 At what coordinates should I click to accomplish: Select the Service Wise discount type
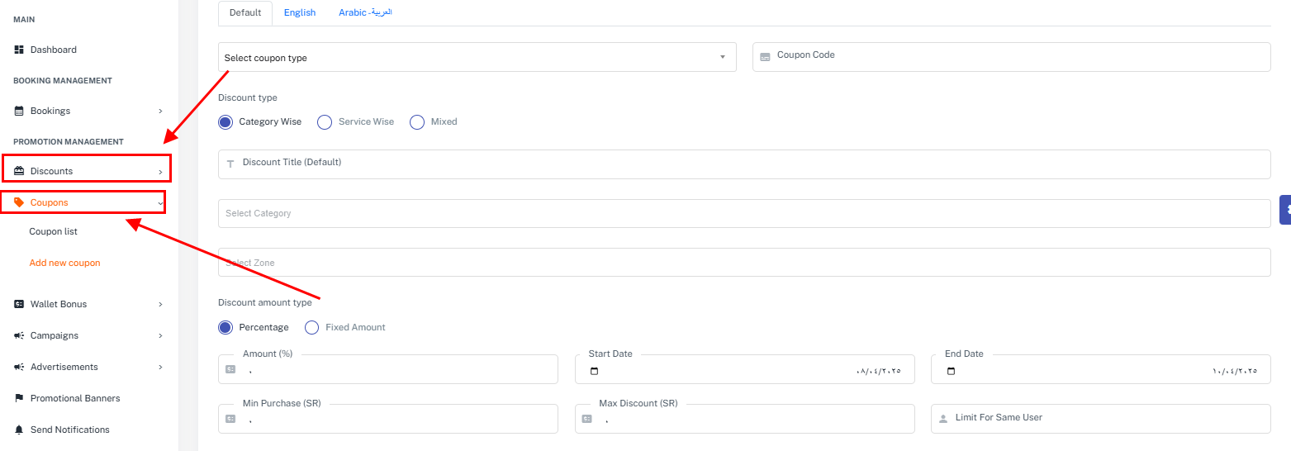325,121
